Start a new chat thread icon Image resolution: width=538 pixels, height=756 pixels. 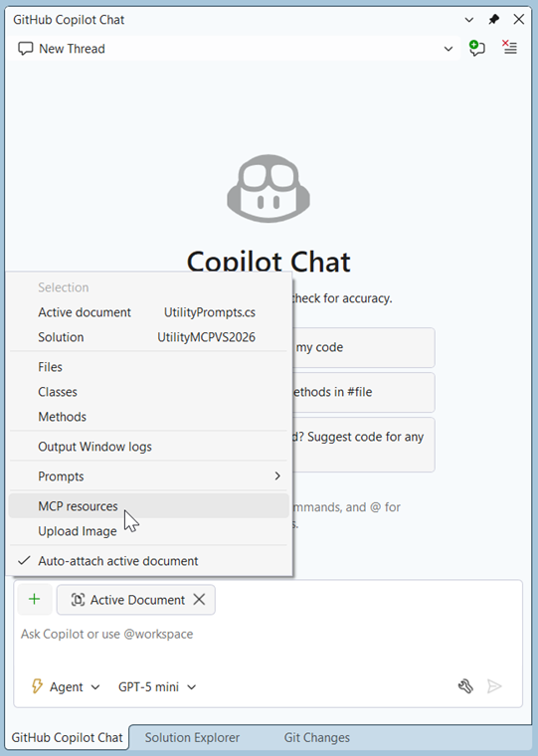[476, 48]
